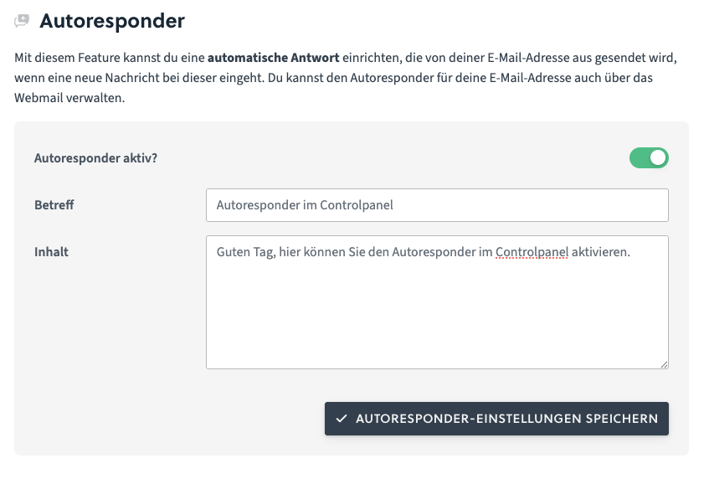Click the "Betreff" field label

coord(54,204)
